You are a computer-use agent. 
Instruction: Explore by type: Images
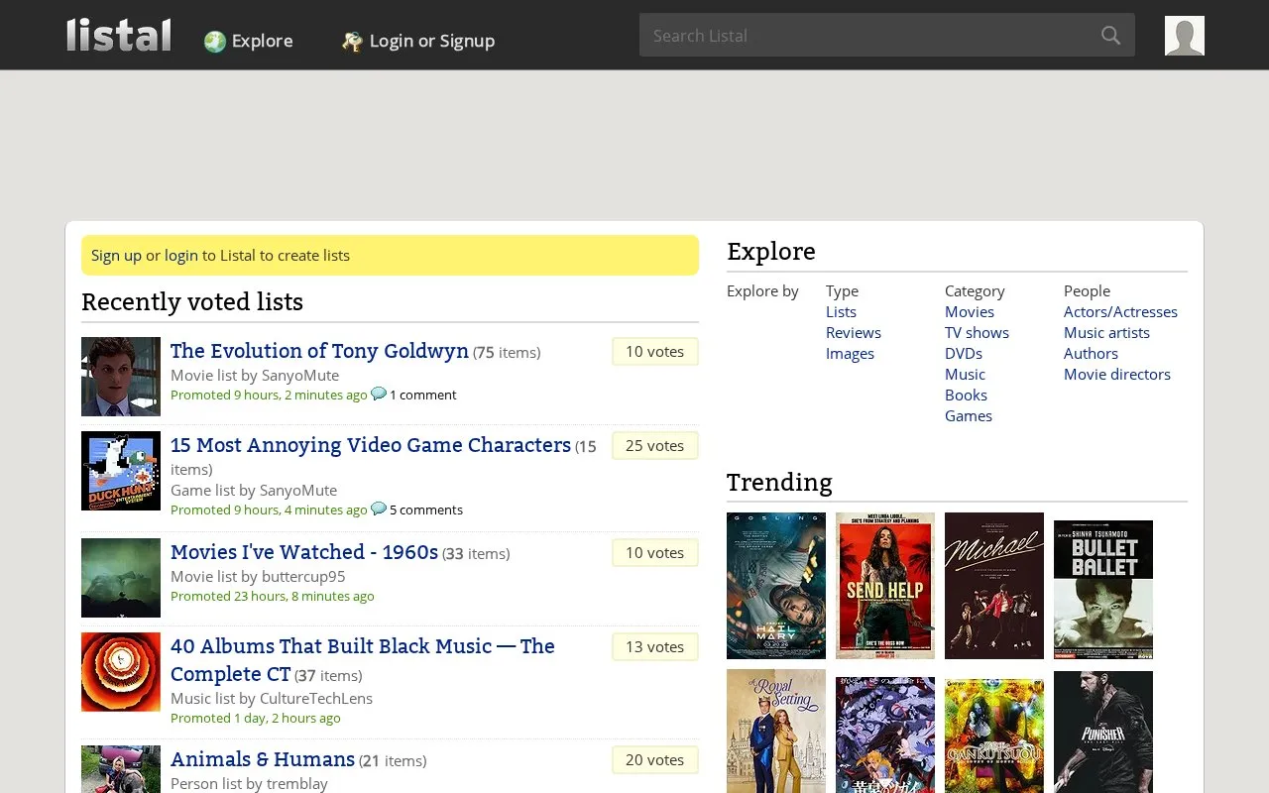click(x=850, y=353)
